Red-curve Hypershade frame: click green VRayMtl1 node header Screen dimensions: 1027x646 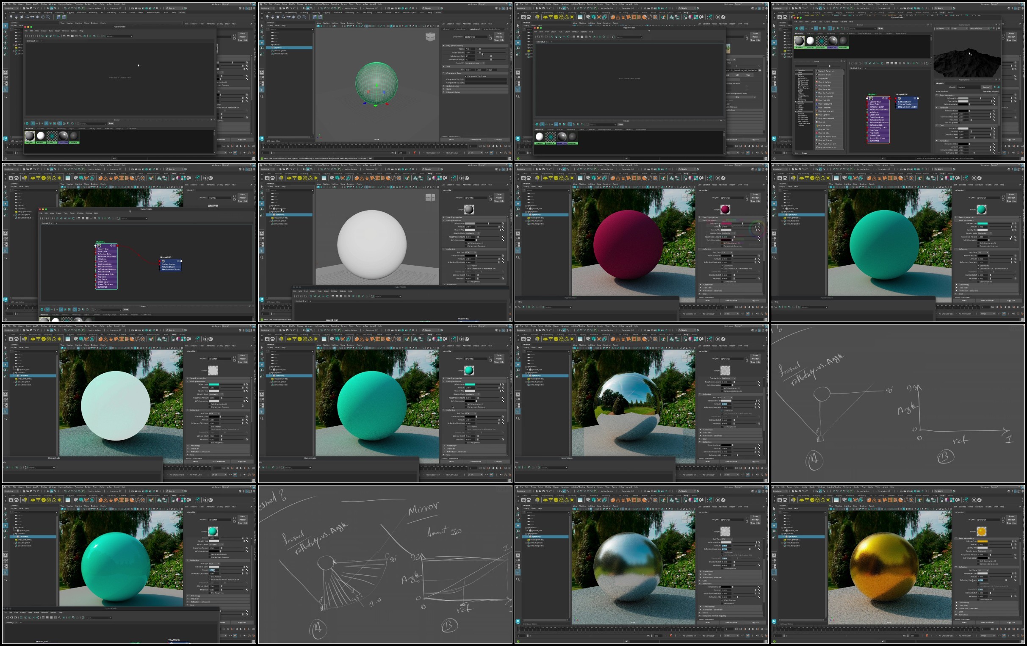pyautogui.click(x=106, y=245)
